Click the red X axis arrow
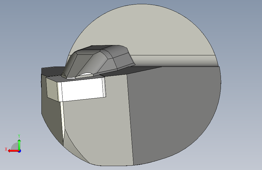This screenshot has height=170, width=262. tap(13, 151)
